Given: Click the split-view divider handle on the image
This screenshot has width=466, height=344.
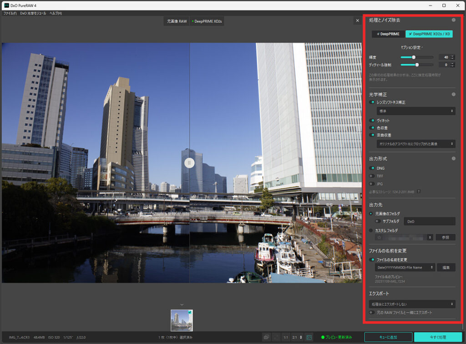Looking at the screenshot, I should pos(189,162).
